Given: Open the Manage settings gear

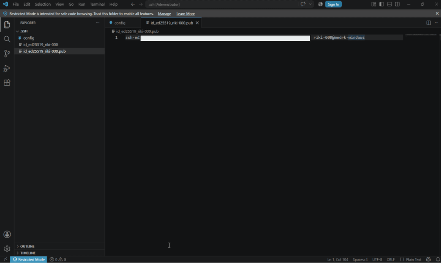Looking at the screenshot, I should [x=7, y=249].
